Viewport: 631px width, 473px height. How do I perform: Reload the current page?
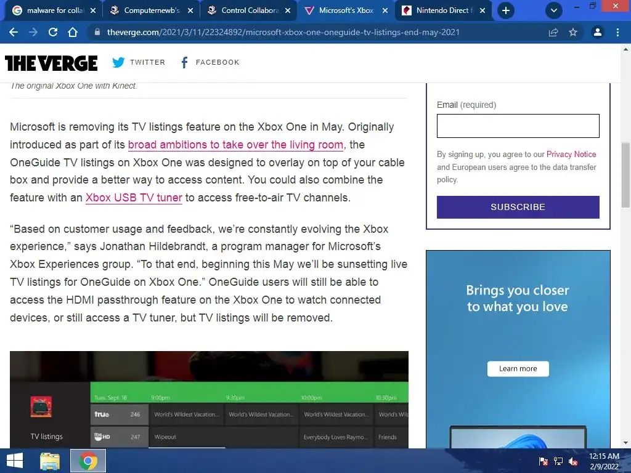53,32
